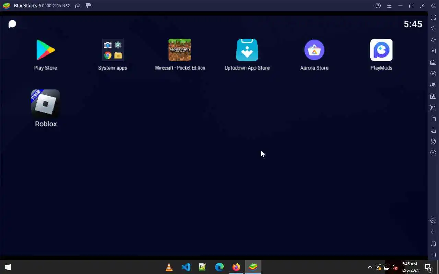The height and width of the screenshot is (274, 439).
Task: Open the Windows notification center
Action: [x=428, y=267]
